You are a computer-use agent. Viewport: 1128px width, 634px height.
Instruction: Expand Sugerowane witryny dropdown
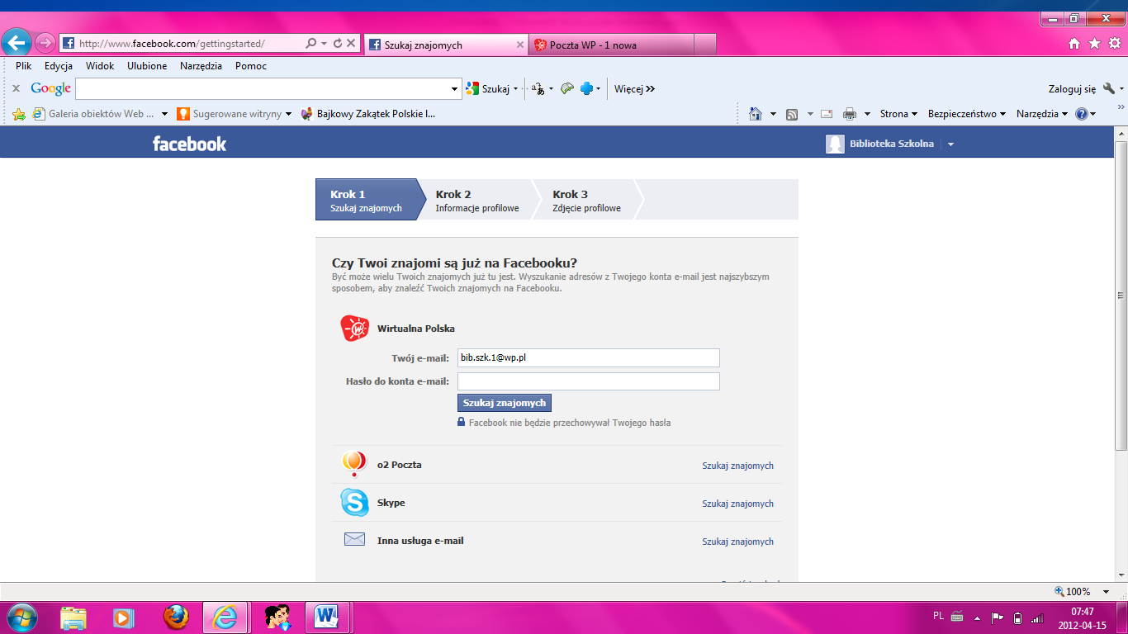pyautogui.click(x=288, y=114)
